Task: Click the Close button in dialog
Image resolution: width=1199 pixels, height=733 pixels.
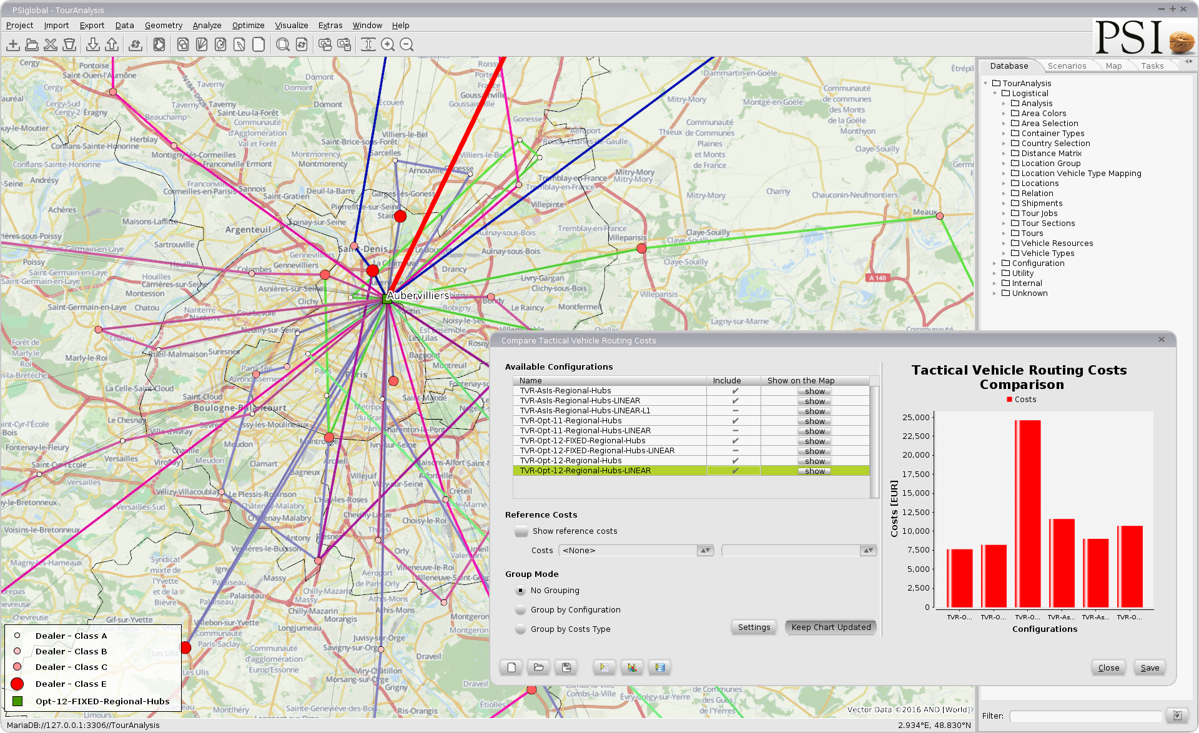Action: [x=1108, y=668]
